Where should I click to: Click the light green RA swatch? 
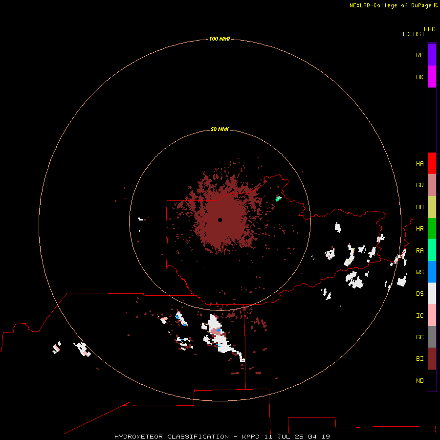tap(432, 250)
